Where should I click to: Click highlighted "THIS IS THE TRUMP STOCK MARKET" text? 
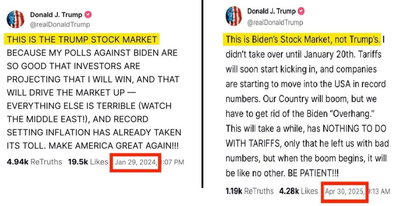click(x=82, y=40)
